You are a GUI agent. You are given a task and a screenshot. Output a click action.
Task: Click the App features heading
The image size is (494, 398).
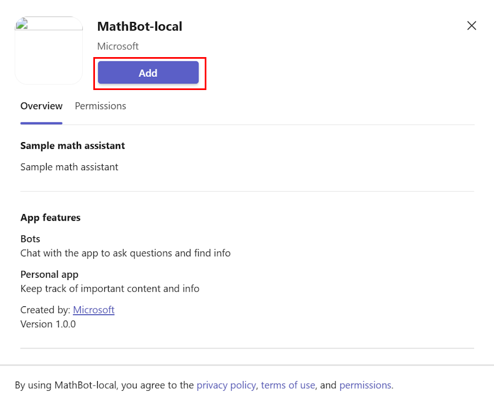tap(50, 217)
